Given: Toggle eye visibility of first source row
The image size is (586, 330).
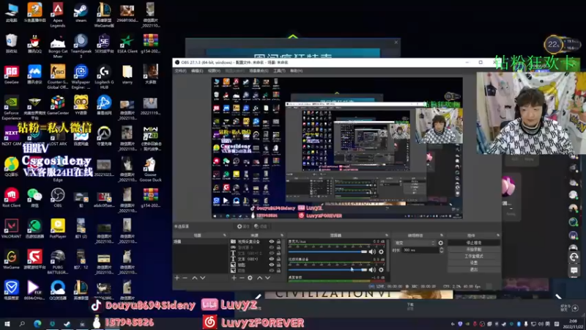Looking at the screenshot, I should point(272,242).
